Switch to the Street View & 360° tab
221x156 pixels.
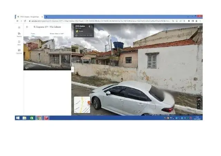(57, 34)
